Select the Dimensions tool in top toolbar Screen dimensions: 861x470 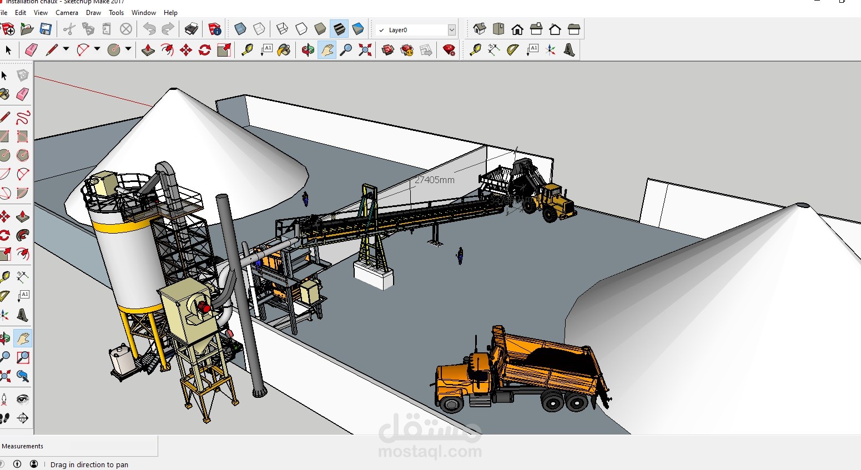pos(494,50)
